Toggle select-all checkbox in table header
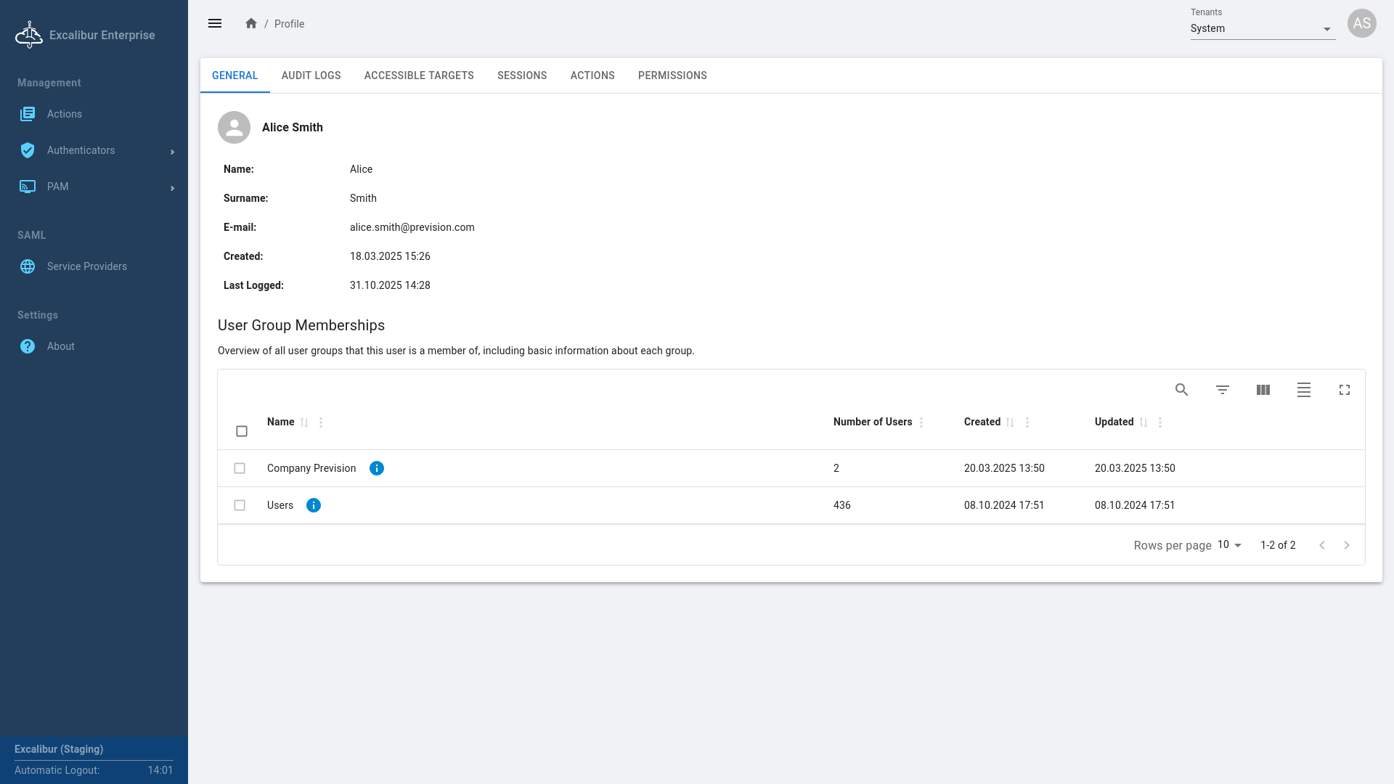 coord(242,431)
